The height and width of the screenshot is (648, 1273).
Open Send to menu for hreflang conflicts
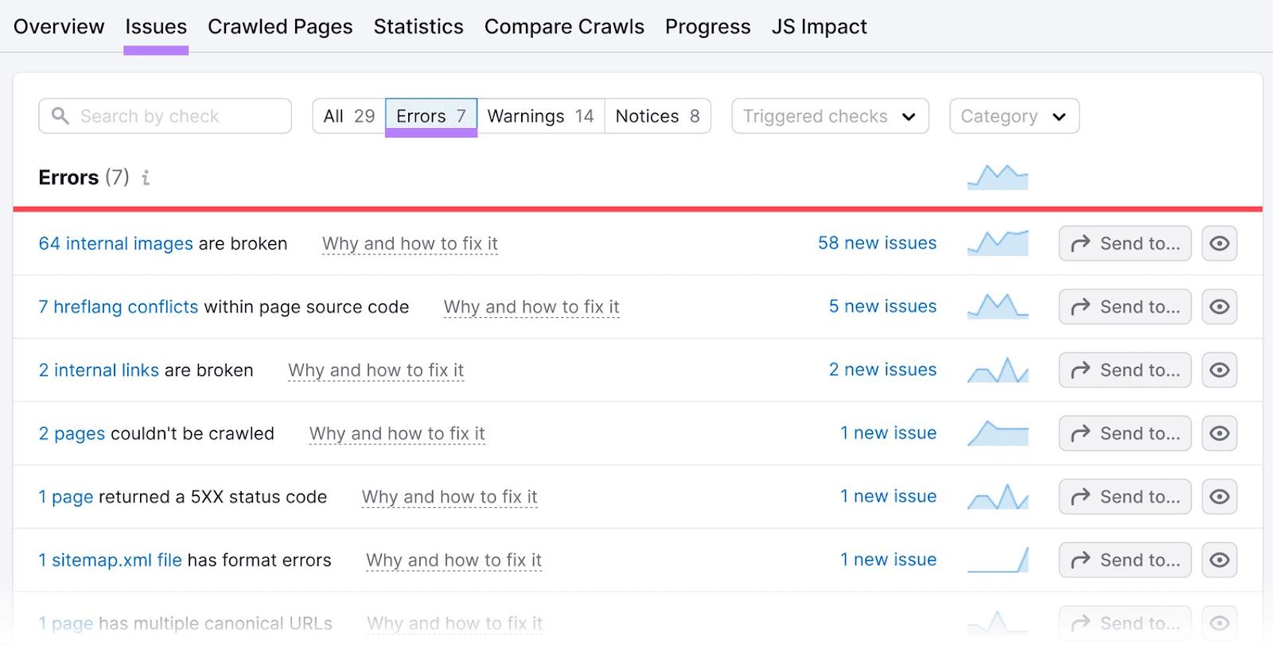[1124, 307]
